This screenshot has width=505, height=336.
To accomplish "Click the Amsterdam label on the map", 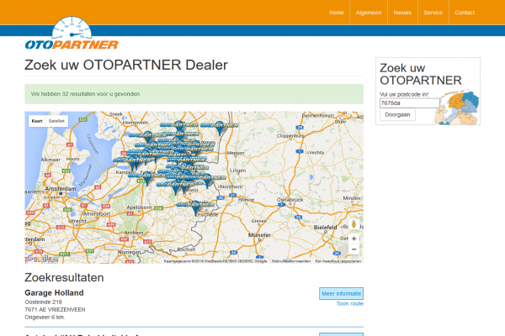I will coord(61,188).
